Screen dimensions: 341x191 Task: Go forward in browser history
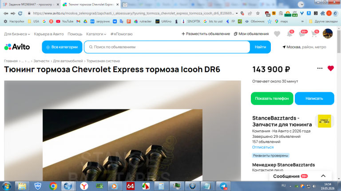pyautogui.click(x=13, y=13)
